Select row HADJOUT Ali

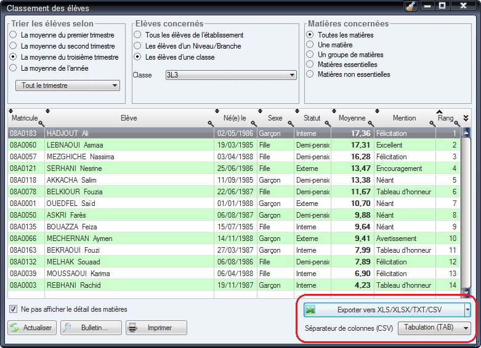(234, 133)
